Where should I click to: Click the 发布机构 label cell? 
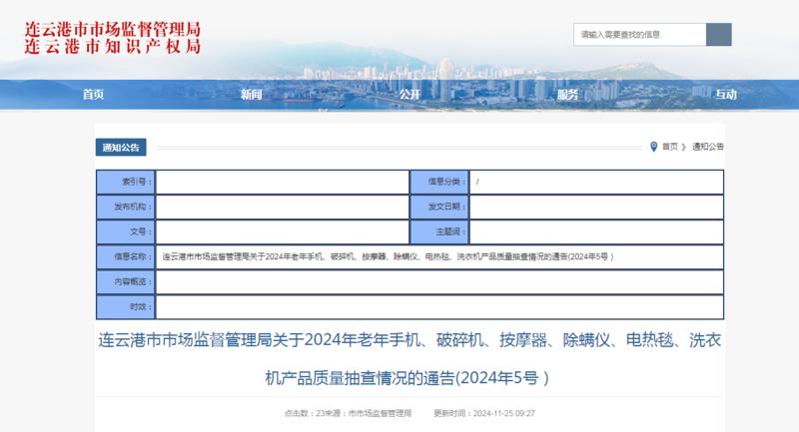pyautogui.click(x=126, y=207)
